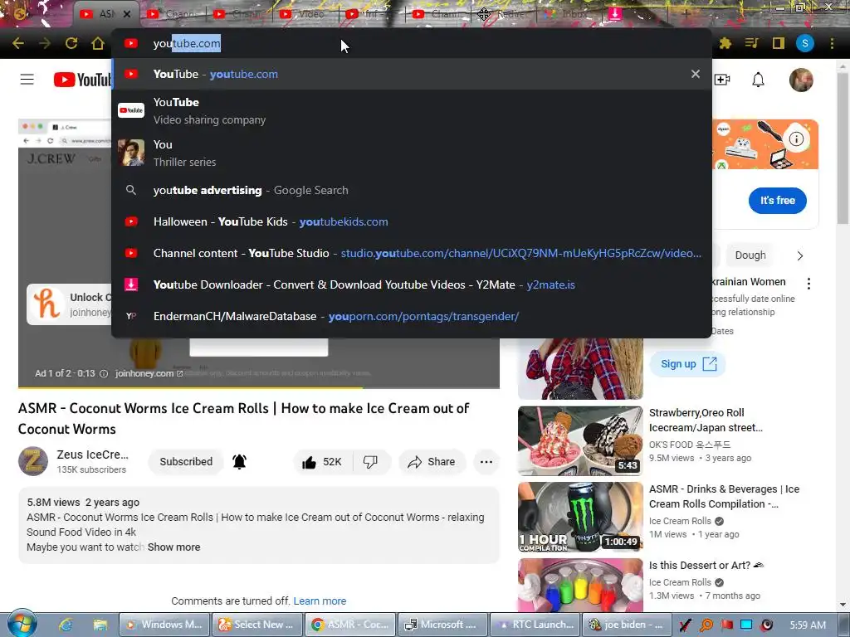This screenshot has width=850, height=637.
Task: Click the YouTube logo
Action: pyautogui.click(x=82, y=80)
